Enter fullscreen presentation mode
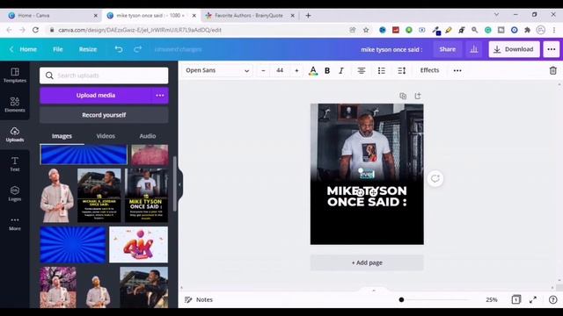The width and height of the screenshot is (563, 316). tap(533, 299)
